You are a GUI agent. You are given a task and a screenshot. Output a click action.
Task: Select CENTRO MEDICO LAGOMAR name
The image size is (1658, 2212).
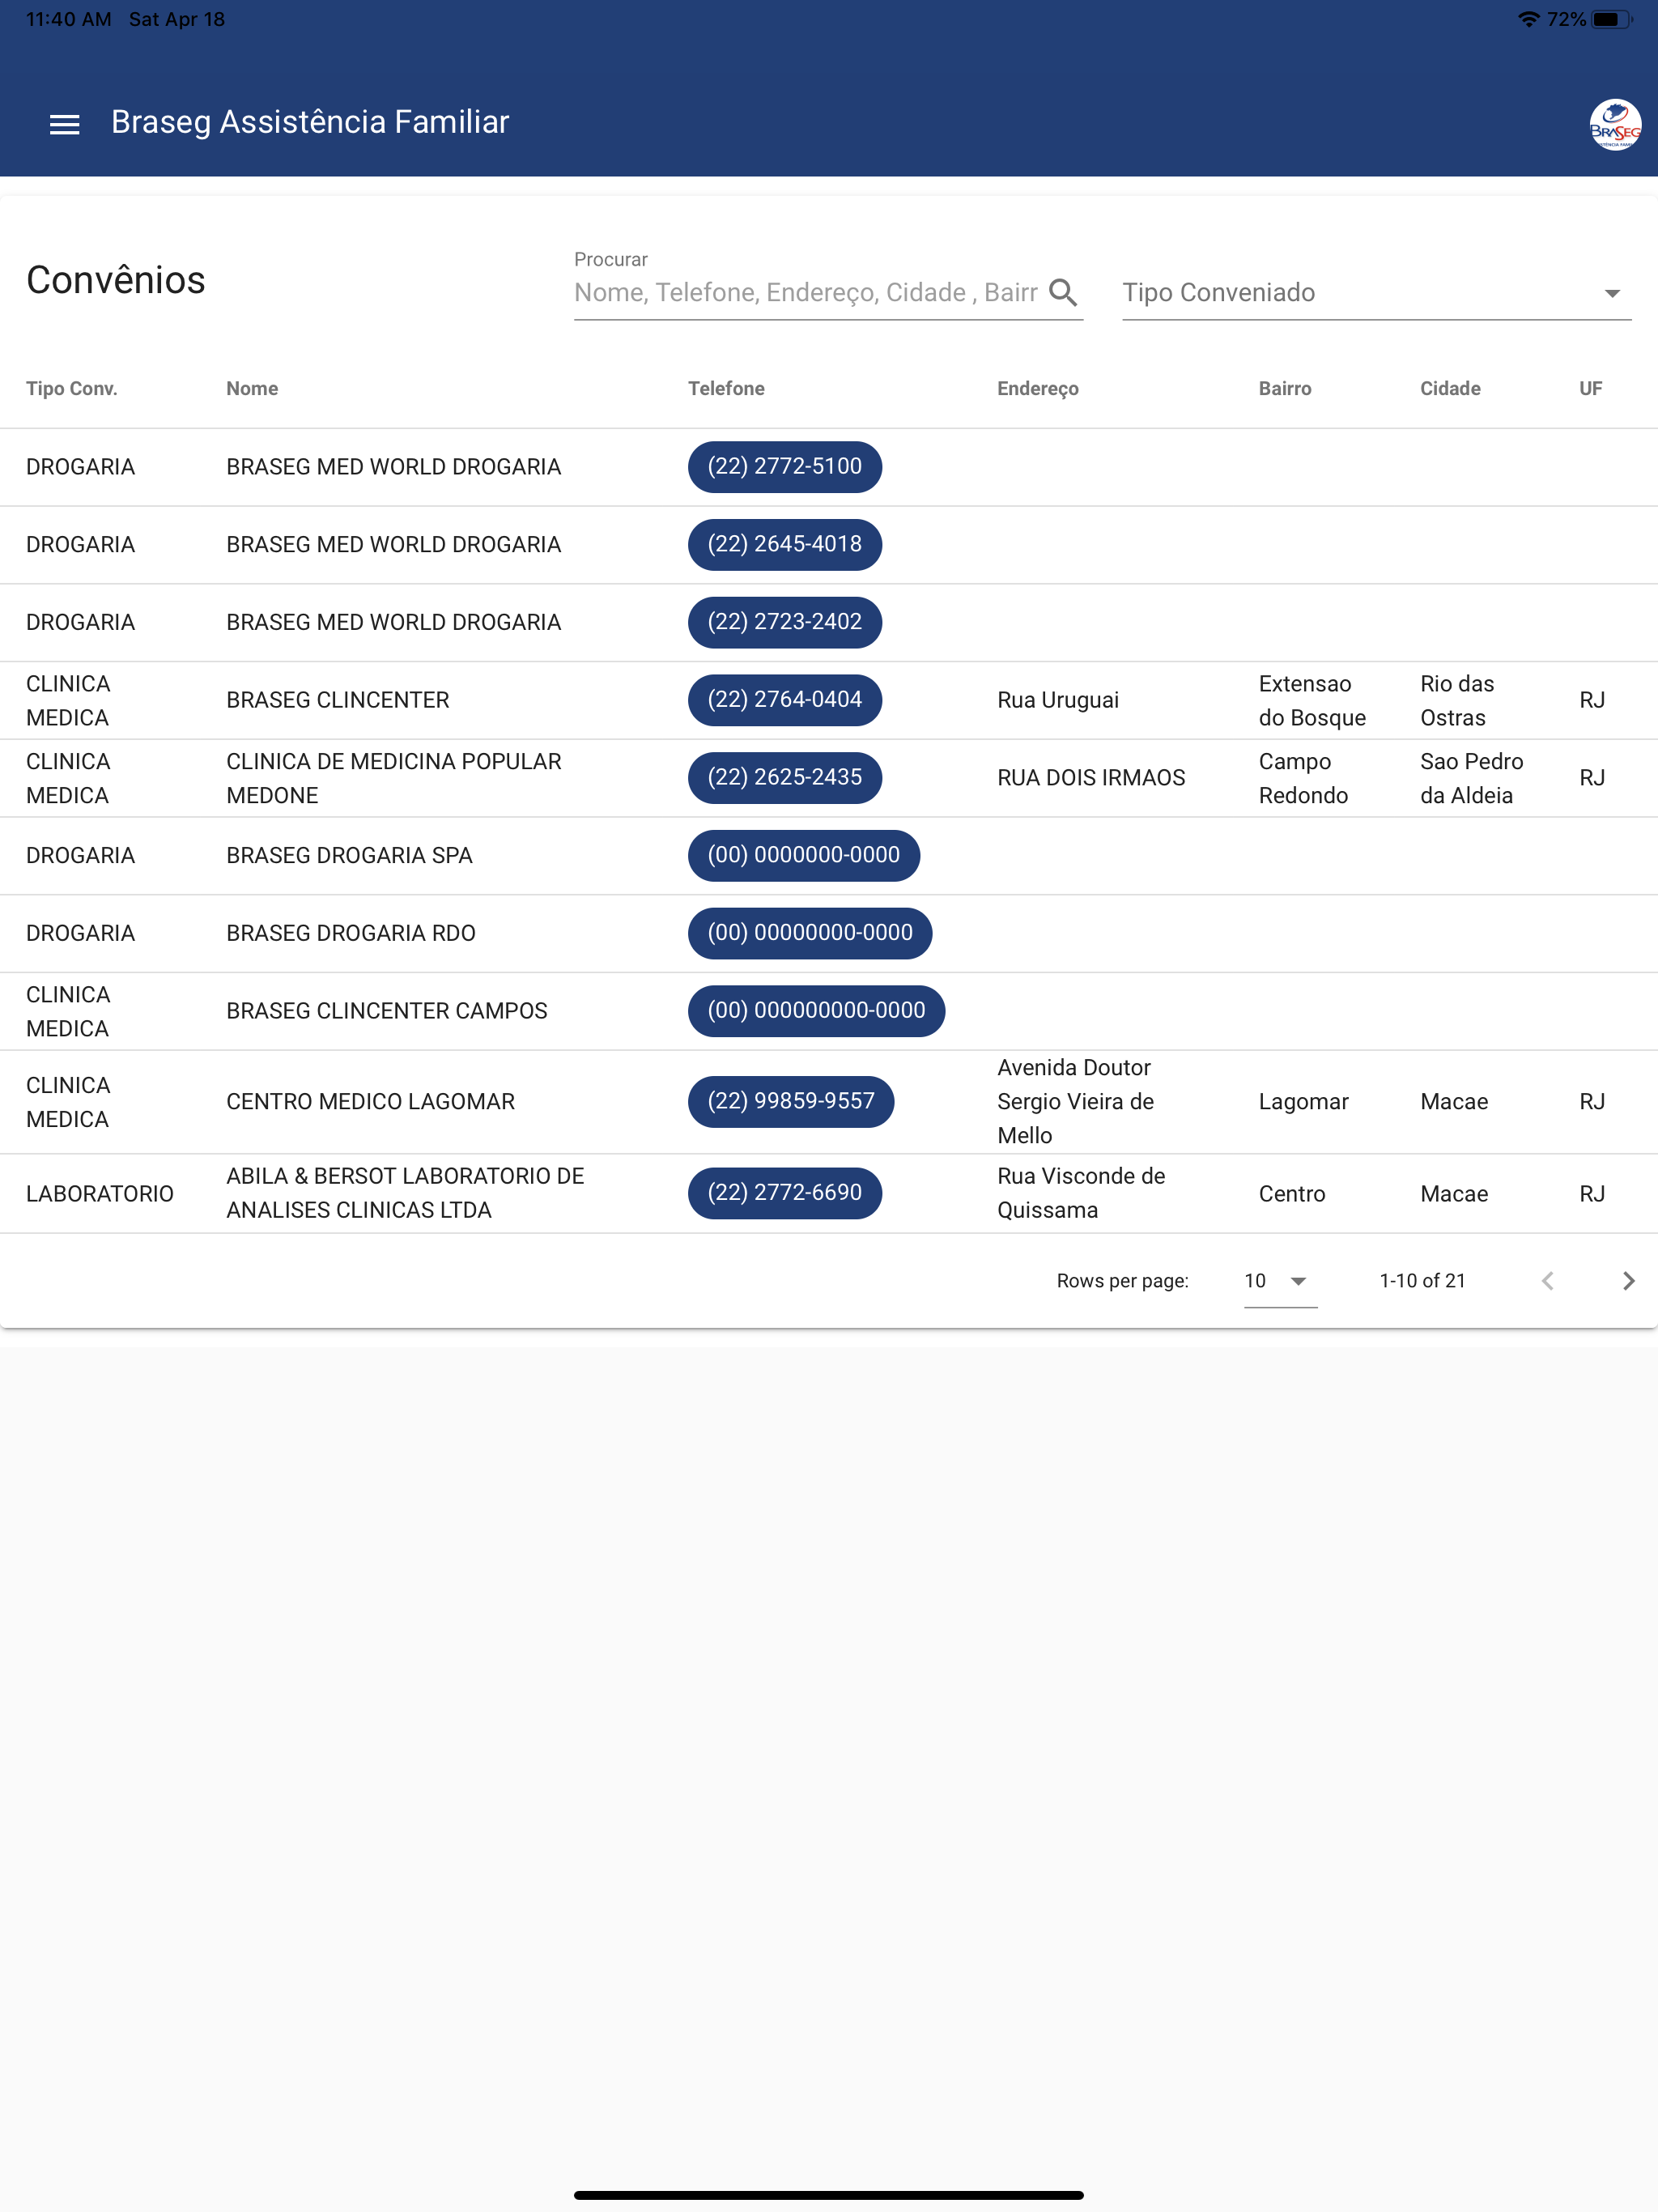pos(370,1101)
